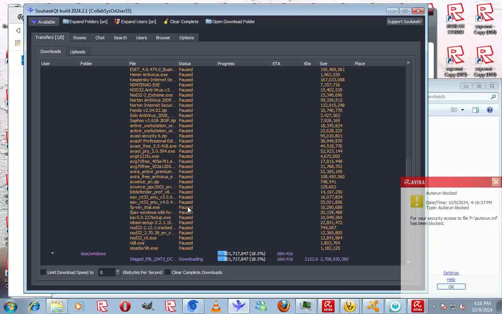502x314 pixels.
Task: Open Settings link in Avira popup
Action: tap(451, 273)
